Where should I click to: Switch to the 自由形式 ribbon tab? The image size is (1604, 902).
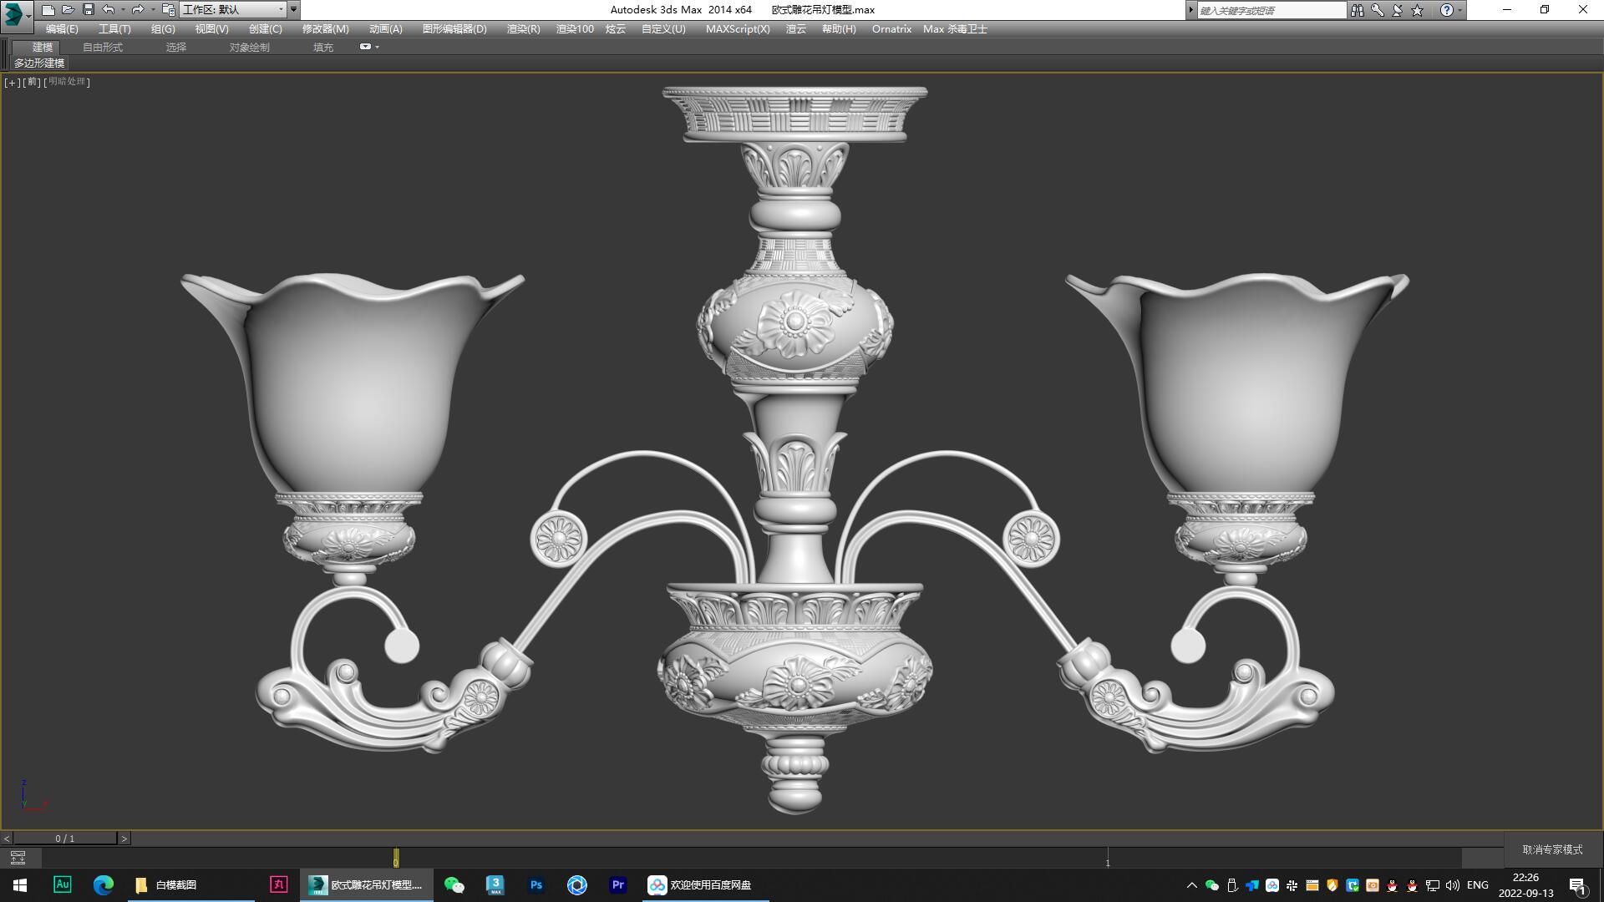(x=101, y=47)
